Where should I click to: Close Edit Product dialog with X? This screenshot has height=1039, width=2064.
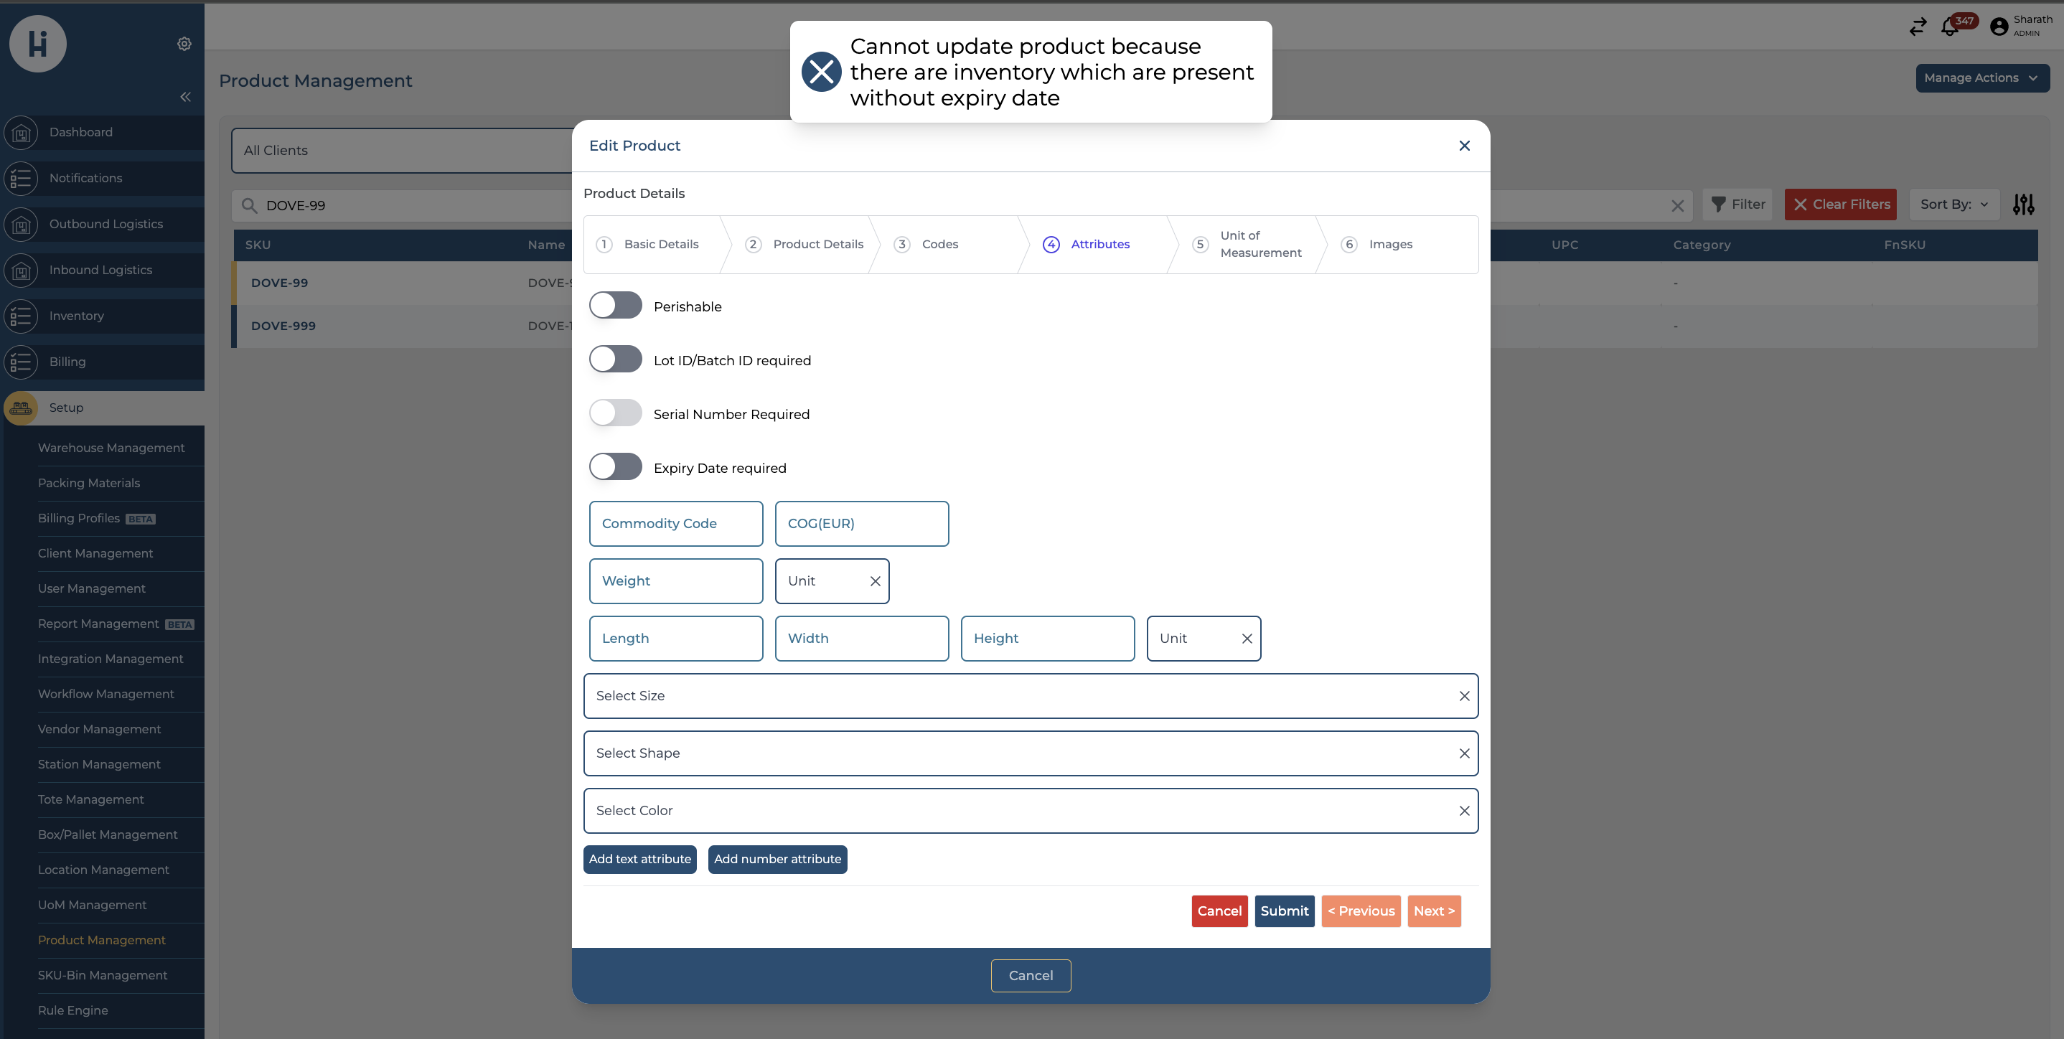pos(1464,146)
